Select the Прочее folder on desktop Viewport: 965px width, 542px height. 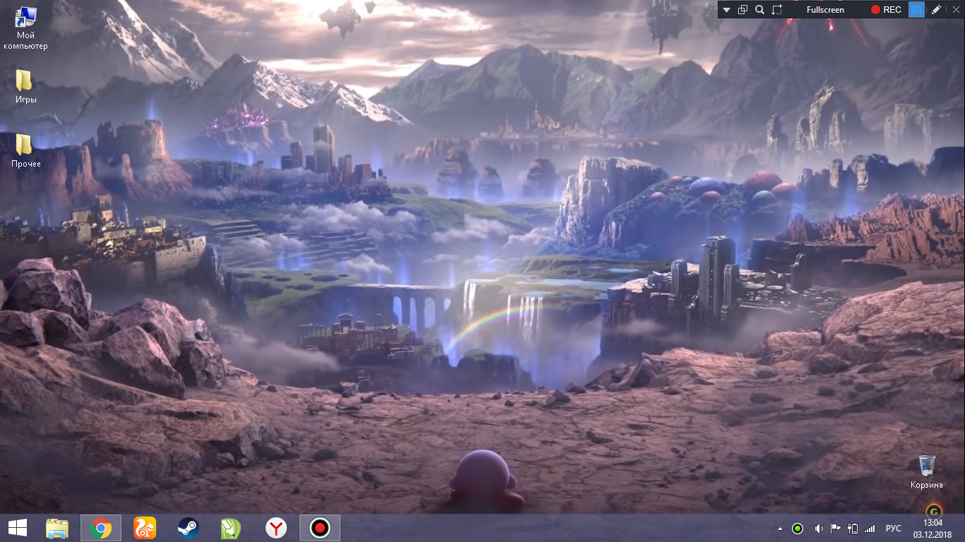25,150
